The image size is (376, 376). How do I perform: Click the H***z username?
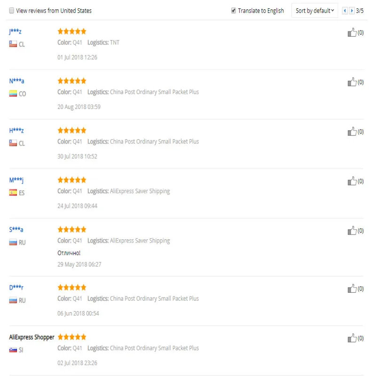coord(16,131)
